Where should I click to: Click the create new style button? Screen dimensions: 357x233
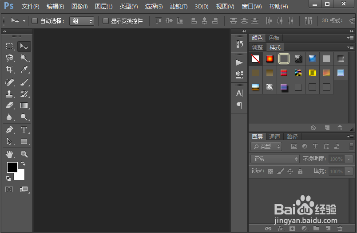pyautogui.click(x=327, y=128)
